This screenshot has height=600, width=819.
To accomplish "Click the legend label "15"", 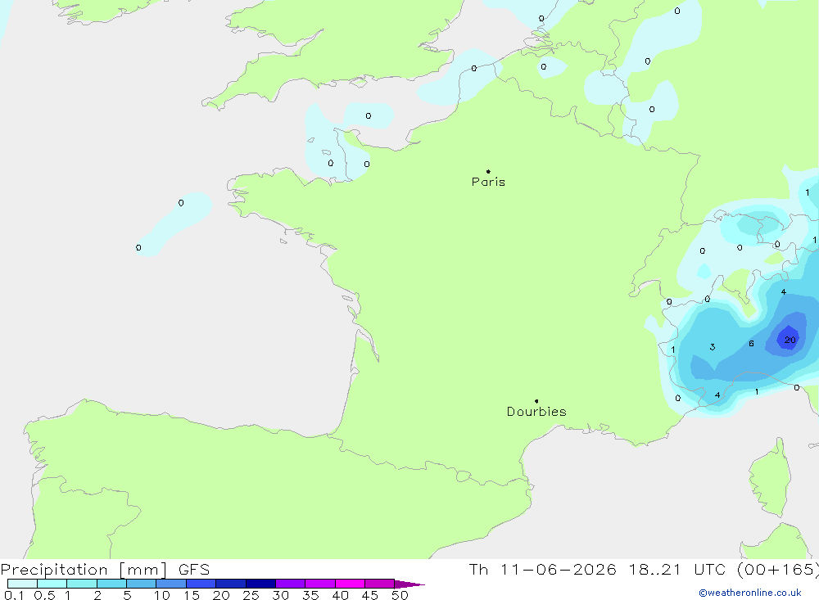I will 192,595.
